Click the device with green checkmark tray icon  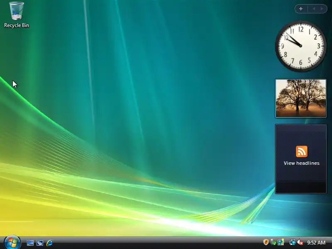coord(273,242)
